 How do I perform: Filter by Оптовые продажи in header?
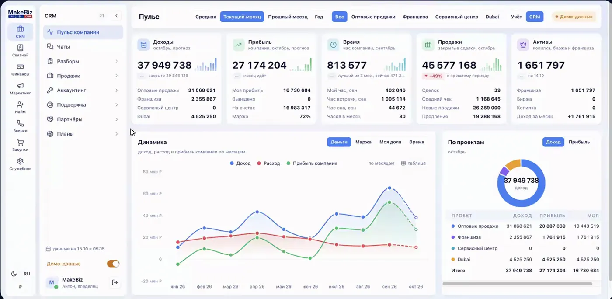[x=373, y=17]
